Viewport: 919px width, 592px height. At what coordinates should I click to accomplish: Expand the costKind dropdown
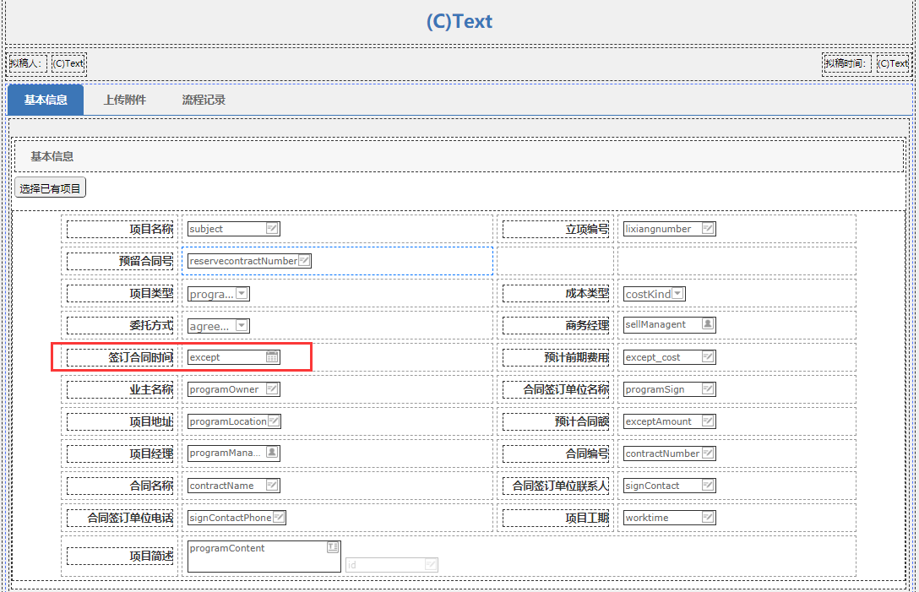677,294
